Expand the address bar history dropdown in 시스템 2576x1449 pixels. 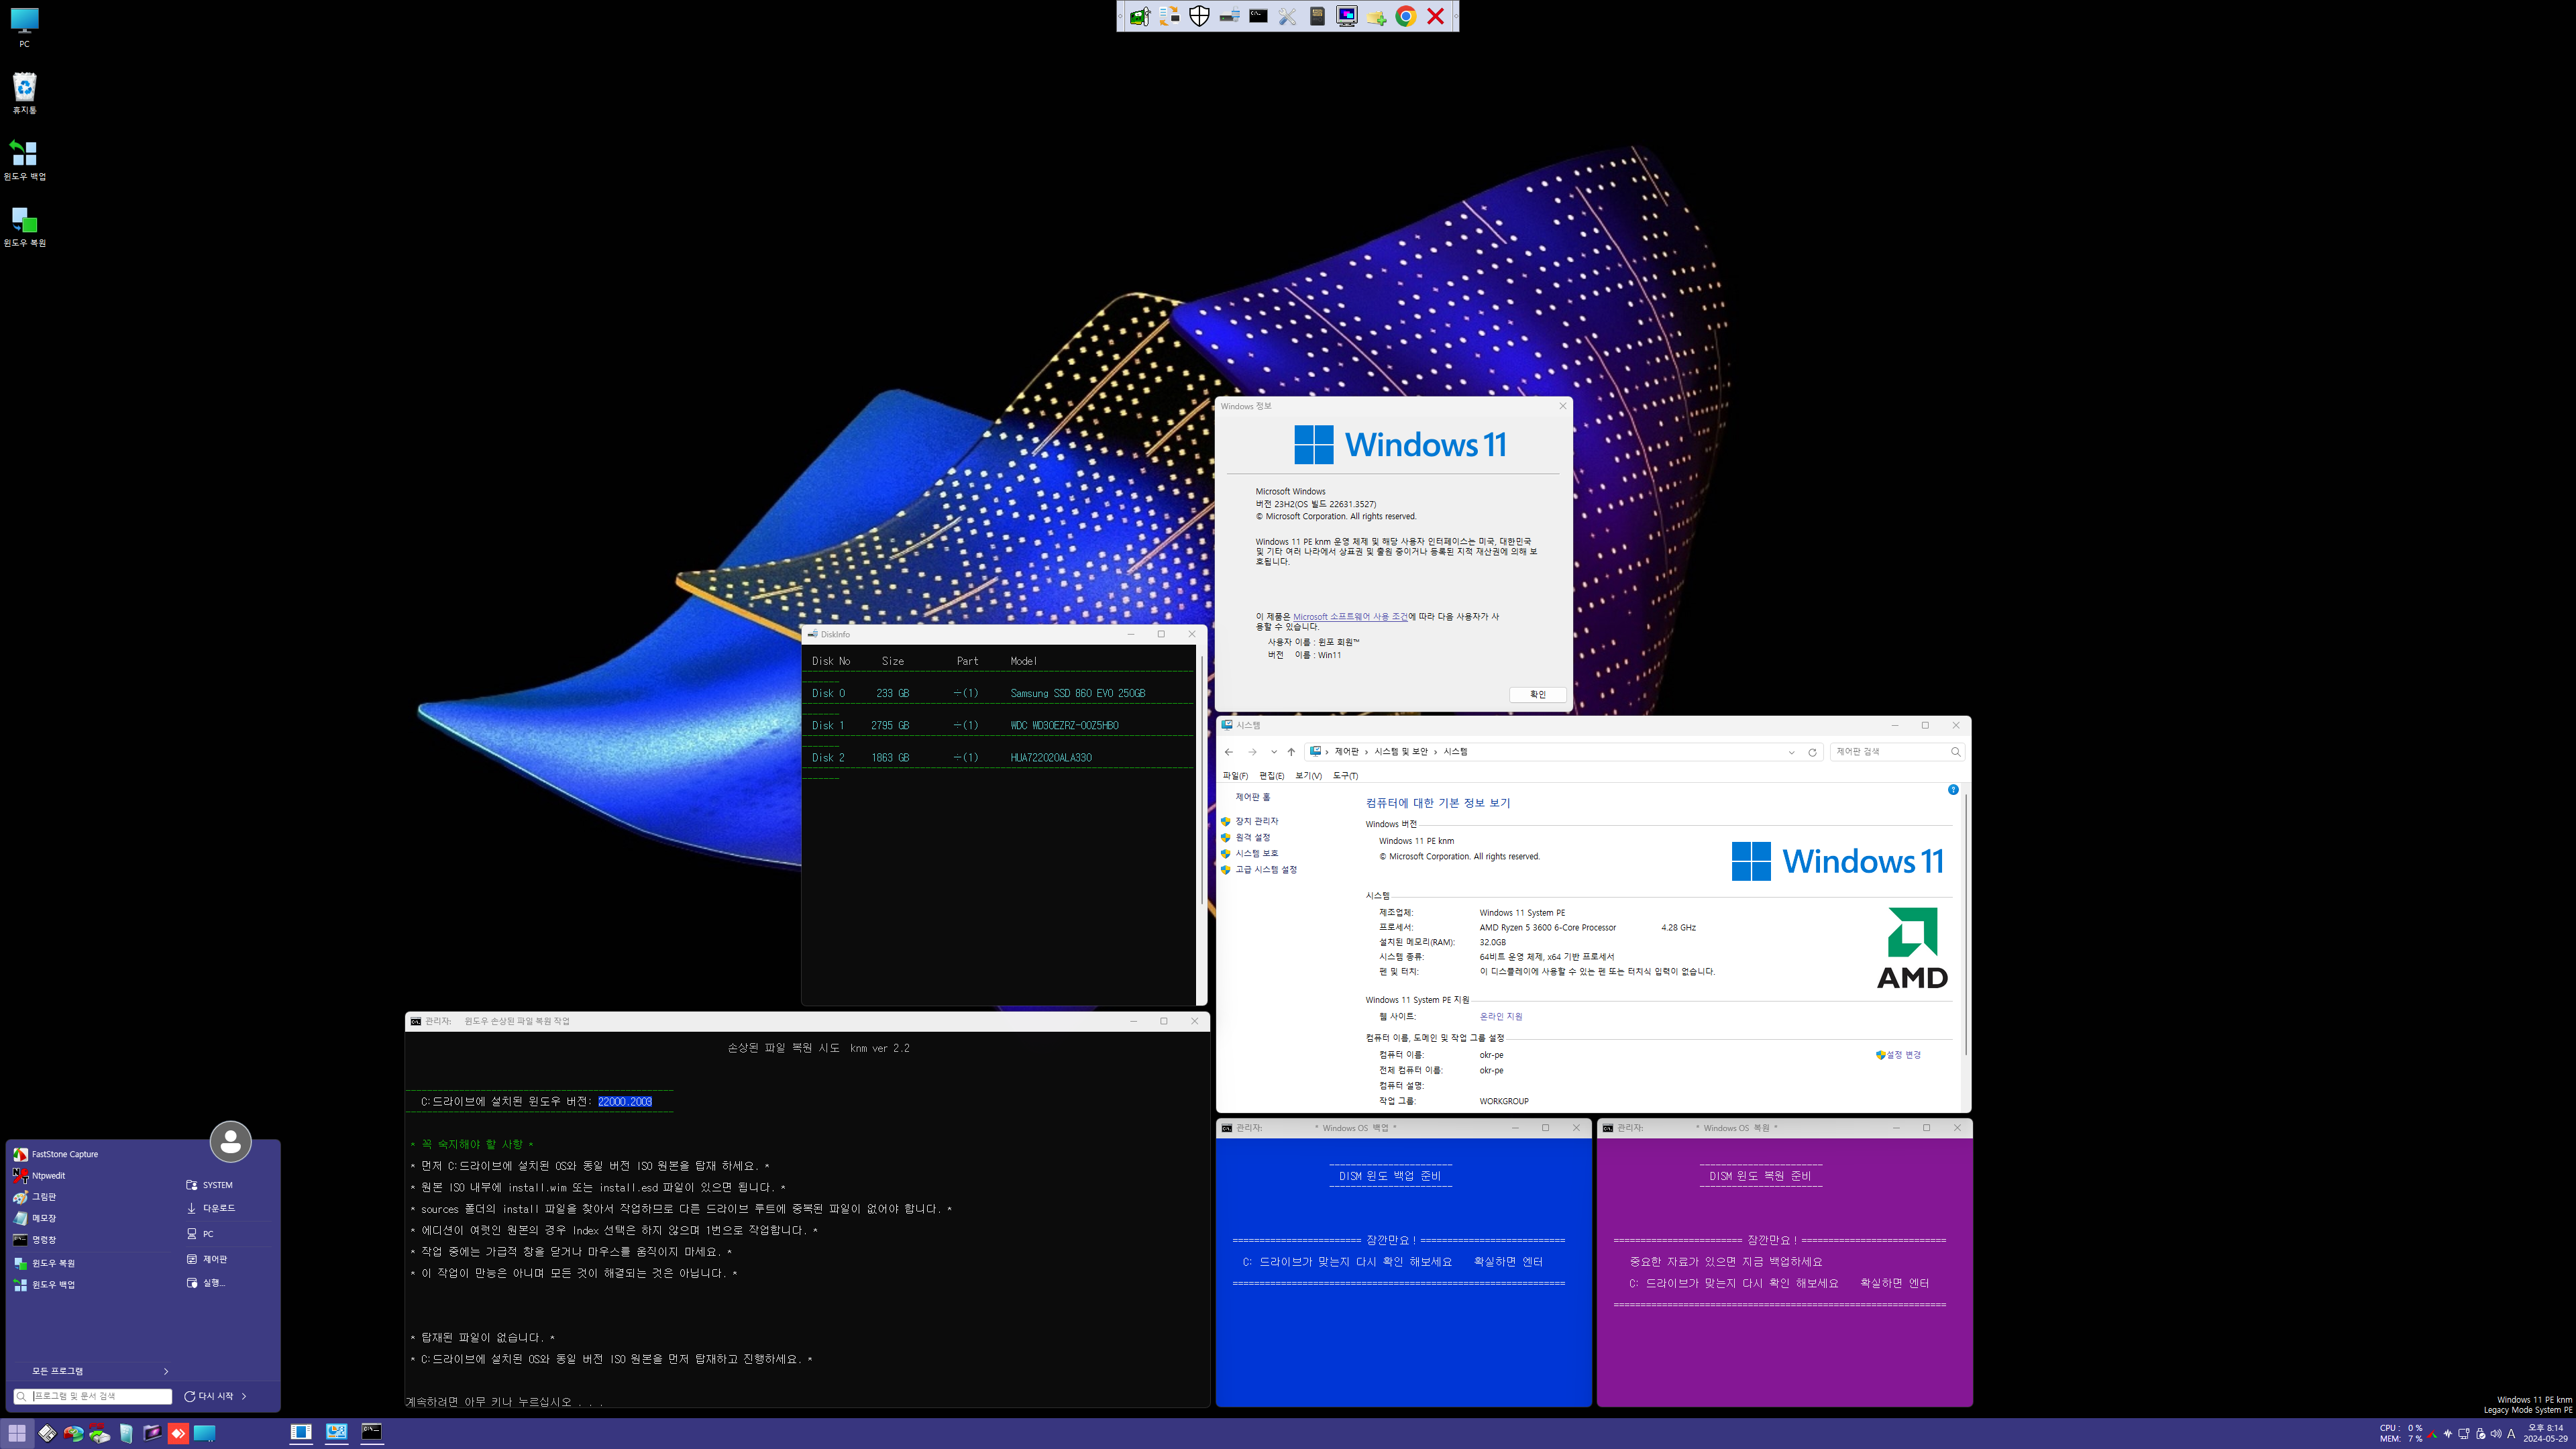[x=1791, y=752]
